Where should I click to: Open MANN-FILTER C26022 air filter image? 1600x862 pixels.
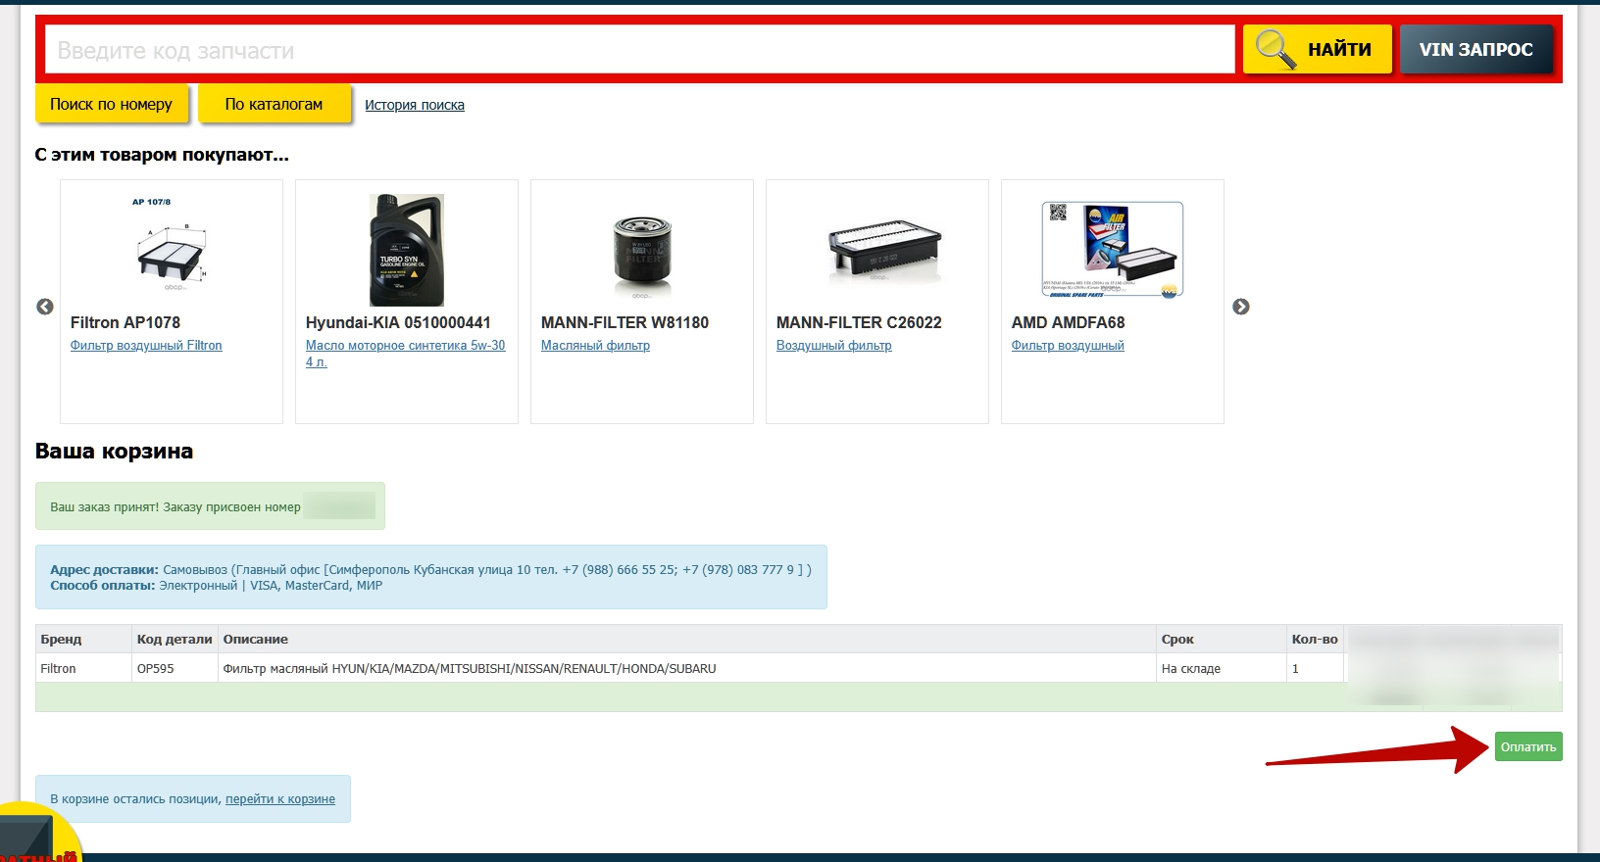coord(883,251)
